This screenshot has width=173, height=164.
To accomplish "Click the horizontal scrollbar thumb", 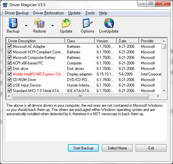I will pos(80,96).
